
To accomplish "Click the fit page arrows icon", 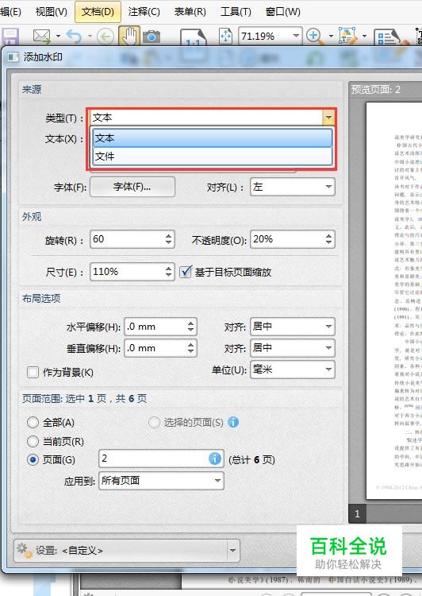I will pyautogui.click(x=225, y=37).
